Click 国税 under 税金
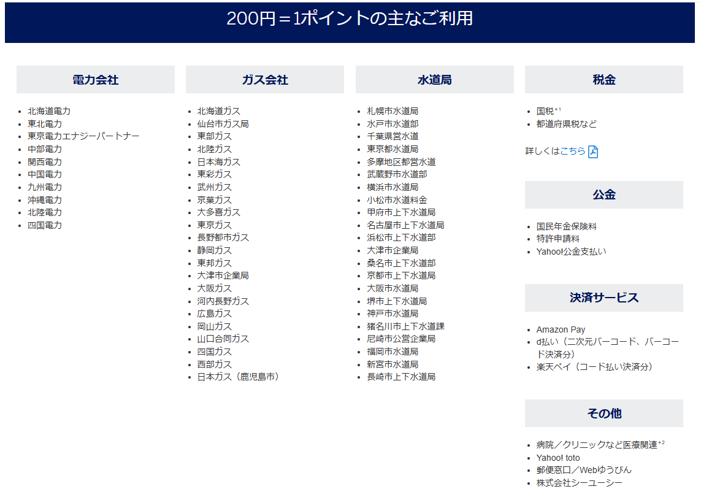Image resolution: width=701 pixels, height=497 pixels. pyautogui.click(x=545, y=111)
